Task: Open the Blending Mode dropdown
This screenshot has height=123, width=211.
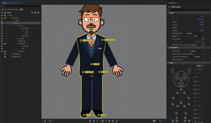Action: pos(195,33)
